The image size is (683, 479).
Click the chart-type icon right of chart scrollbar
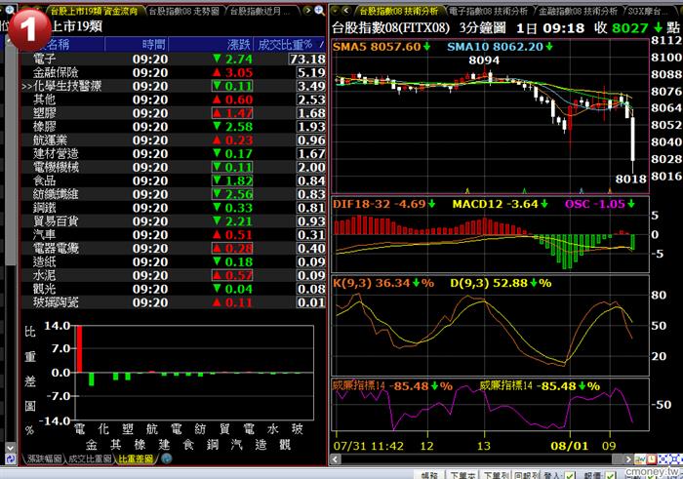coord(640,459)
